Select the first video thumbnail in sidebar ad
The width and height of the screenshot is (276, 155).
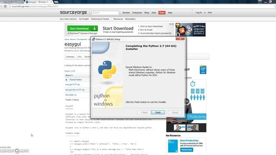[x=179, y=127]
